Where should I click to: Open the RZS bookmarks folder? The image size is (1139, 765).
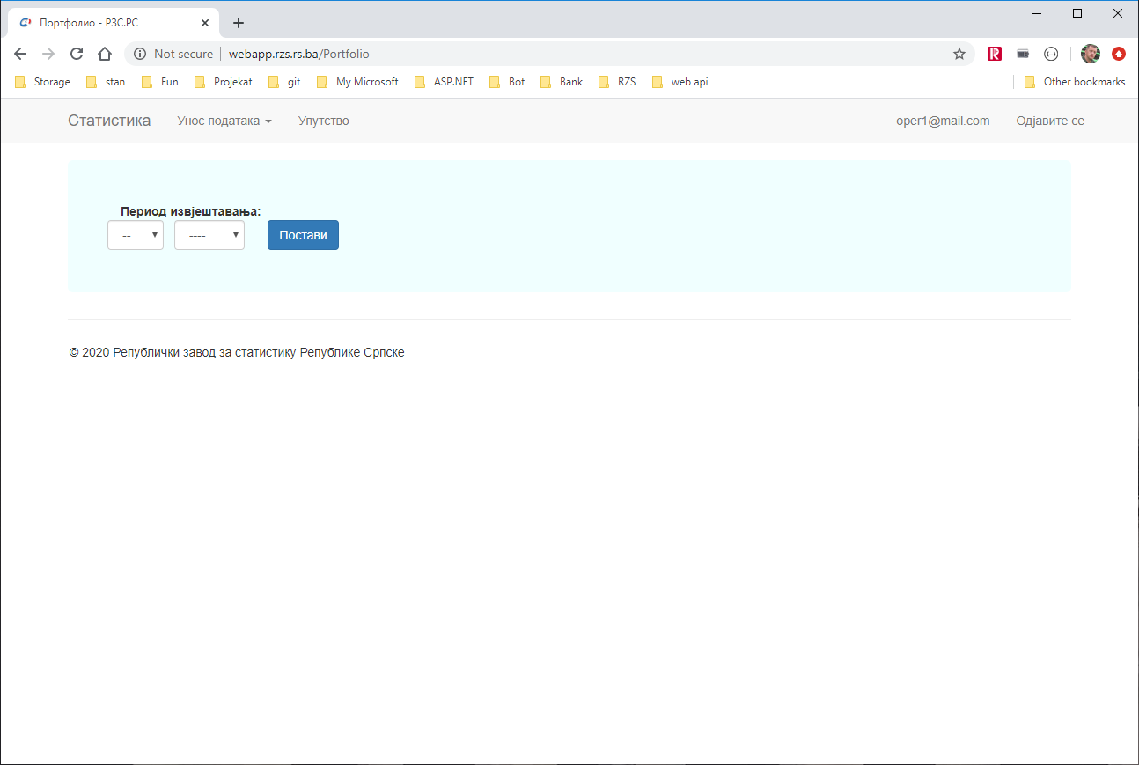[617, 82]
